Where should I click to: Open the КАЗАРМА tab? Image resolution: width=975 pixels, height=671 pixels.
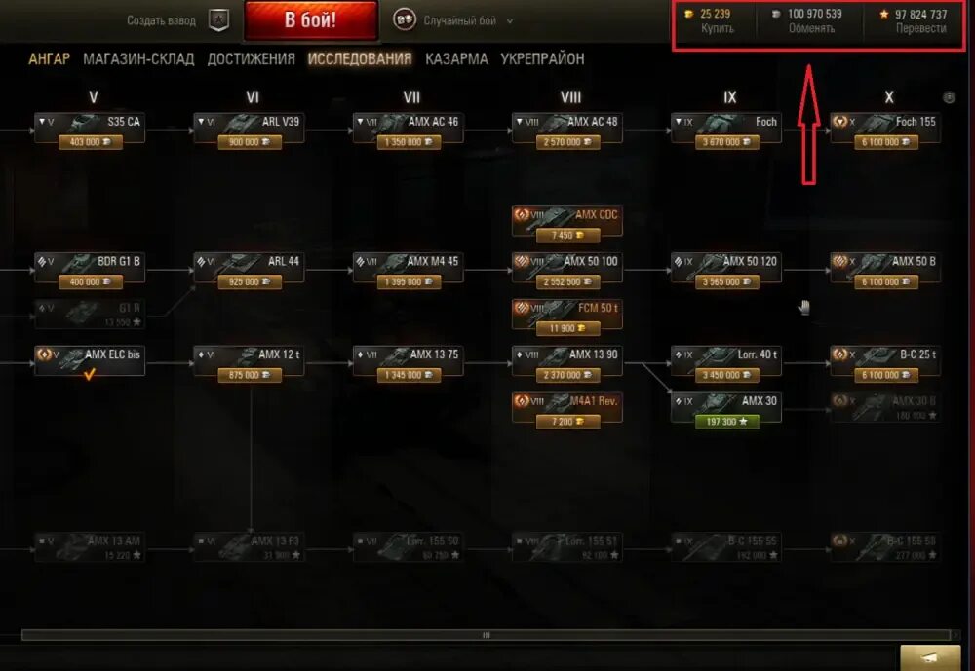[x=456, y=59]
